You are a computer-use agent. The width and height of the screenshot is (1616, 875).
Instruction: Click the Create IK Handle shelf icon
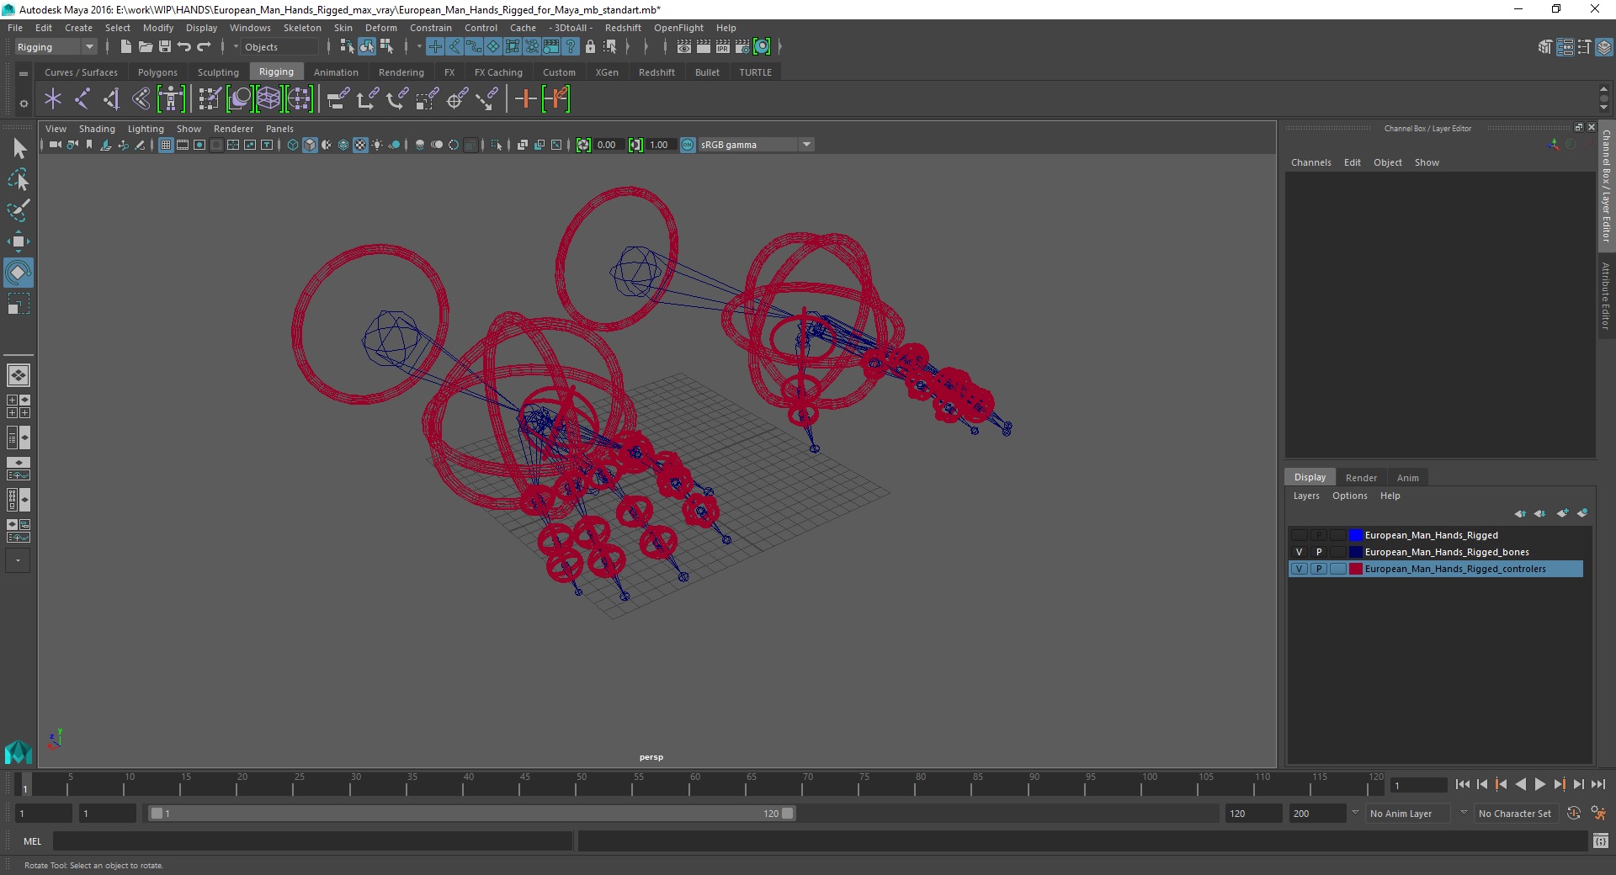tap(112, 99)
